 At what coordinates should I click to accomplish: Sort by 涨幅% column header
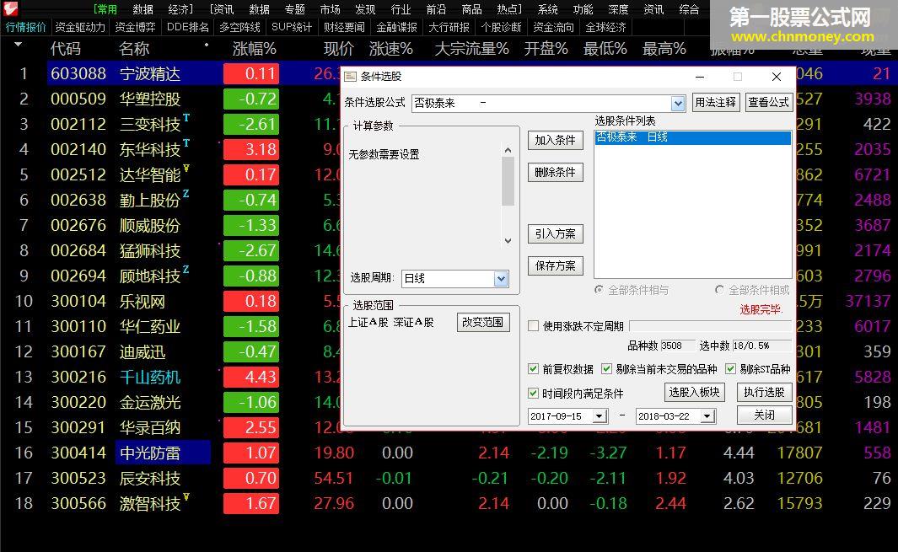255,49
